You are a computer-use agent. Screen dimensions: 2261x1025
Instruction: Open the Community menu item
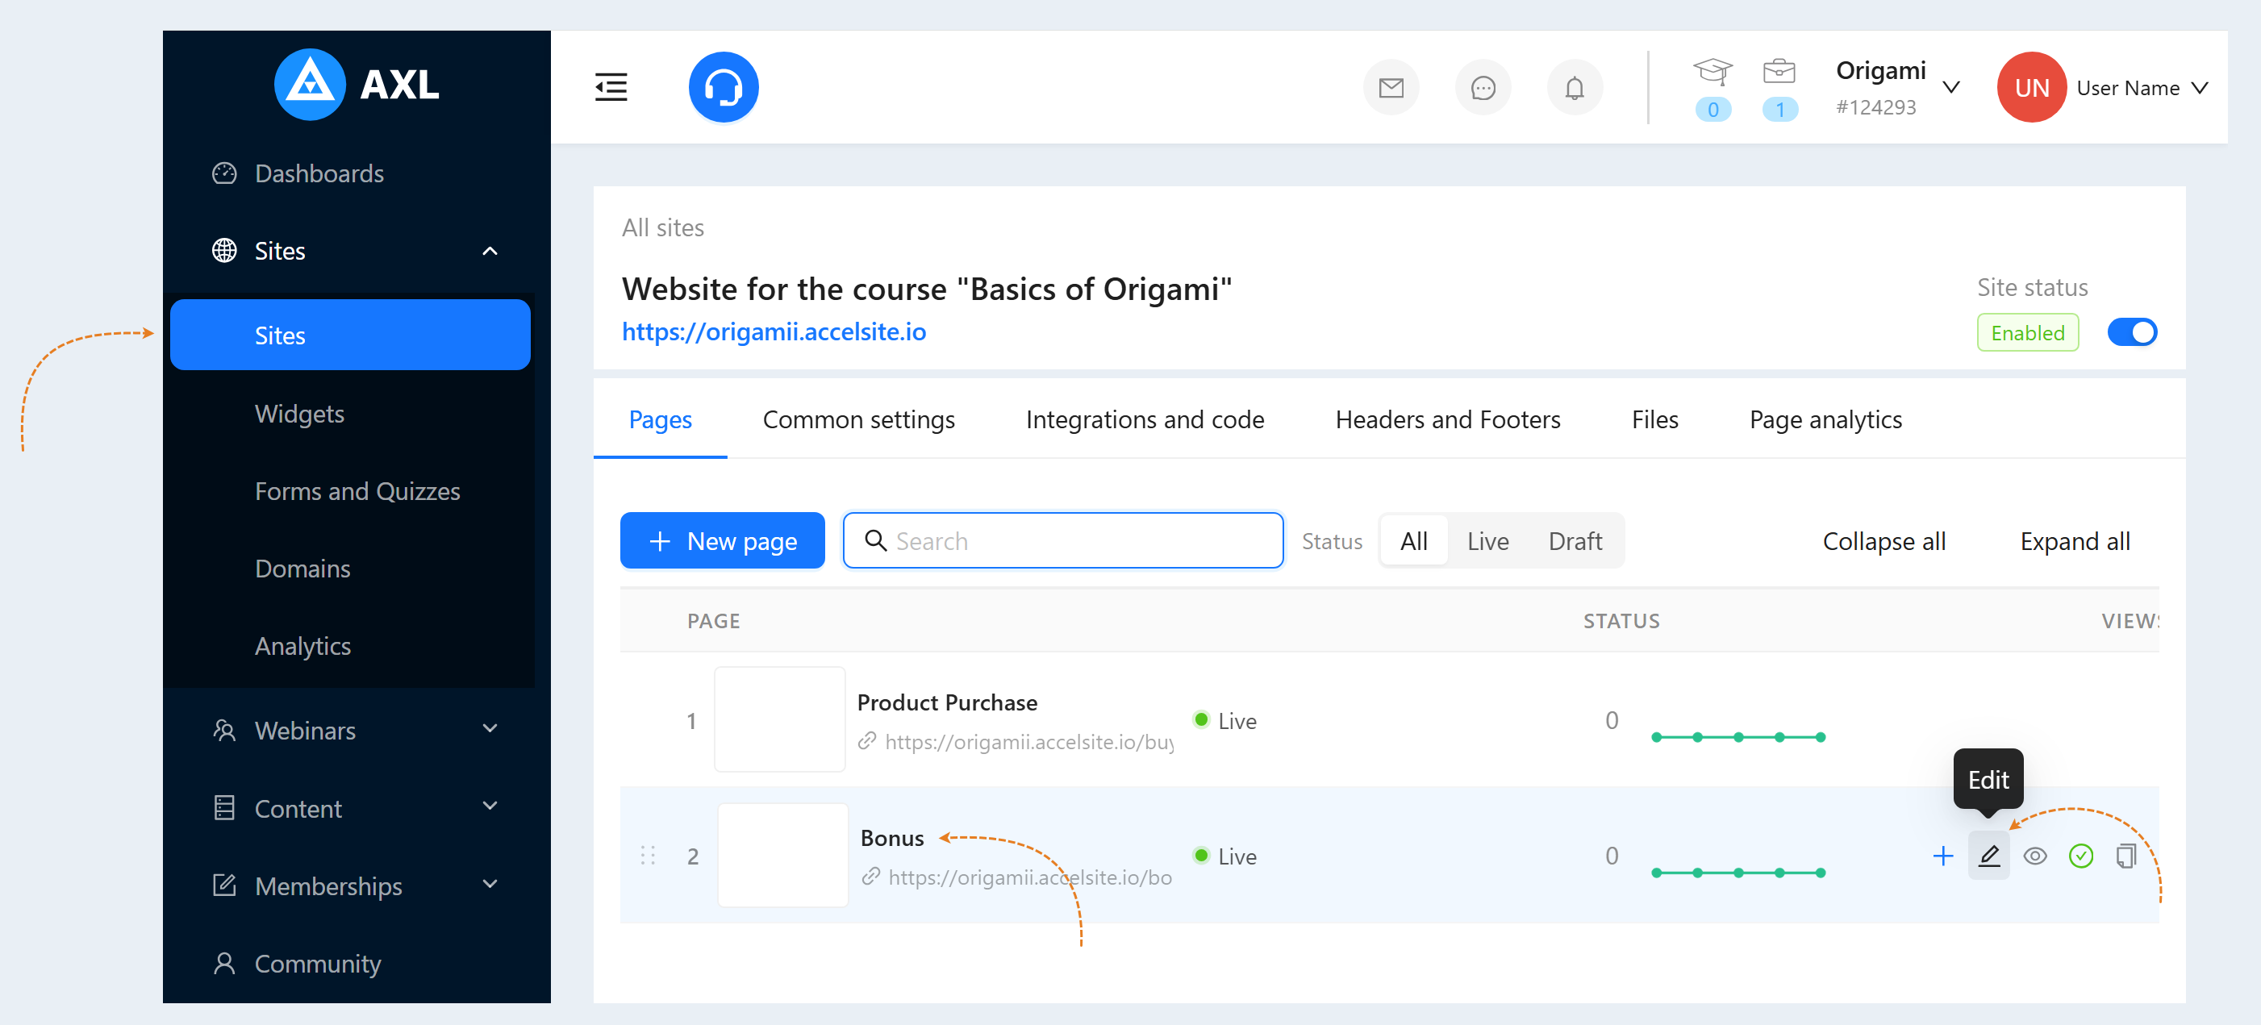tap(350, 963)
